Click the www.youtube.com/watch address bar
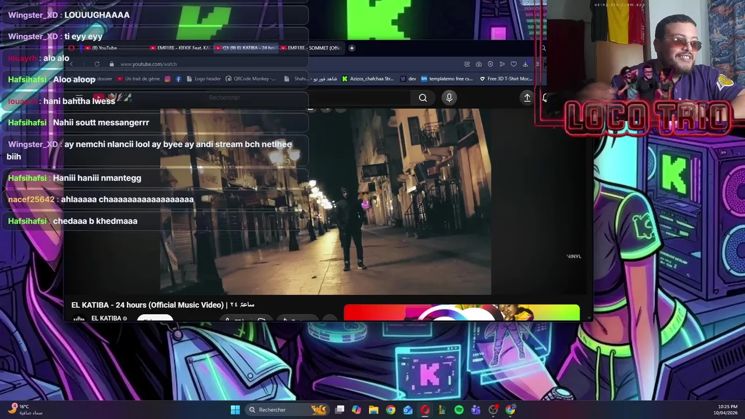 148,64
